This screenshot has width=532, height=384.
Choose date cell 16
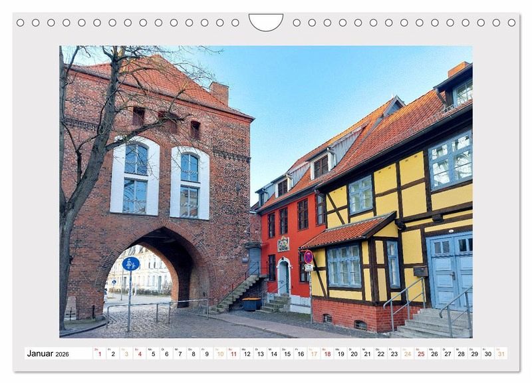pos(301,353)
